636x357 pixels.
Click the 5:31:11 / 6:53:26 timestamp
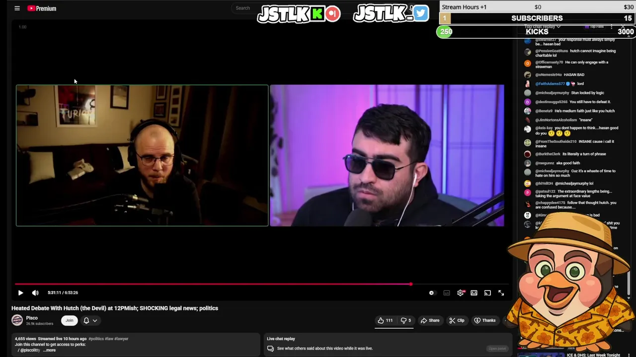tap(63, 293)
